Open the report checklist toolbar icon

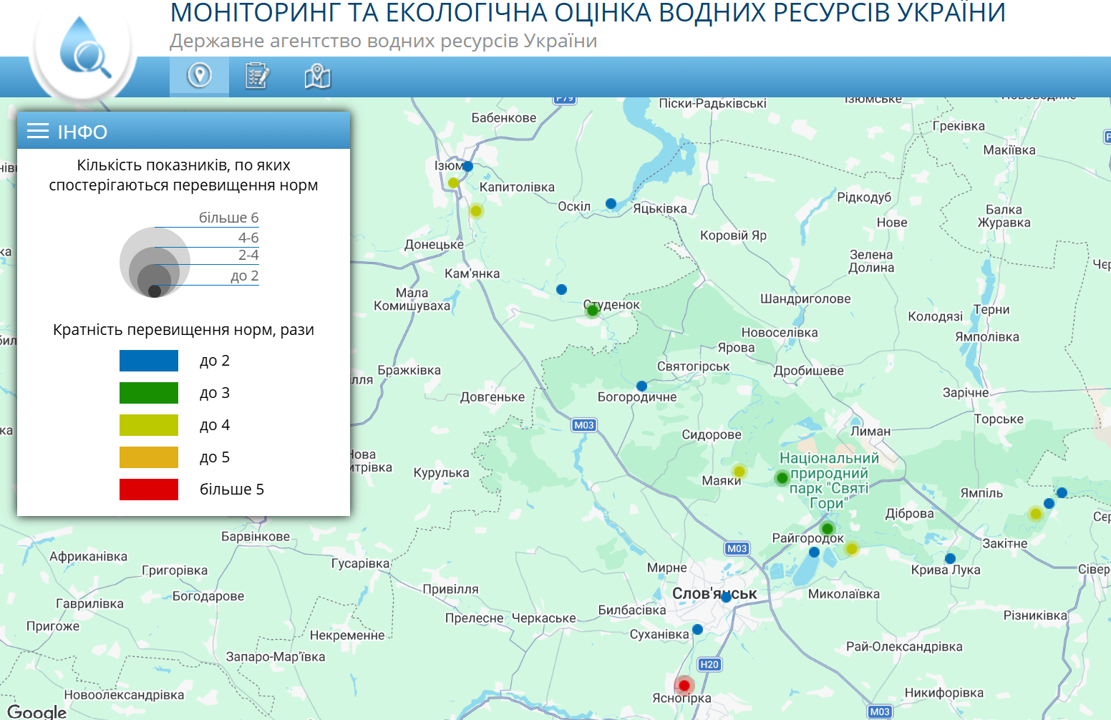257,76
